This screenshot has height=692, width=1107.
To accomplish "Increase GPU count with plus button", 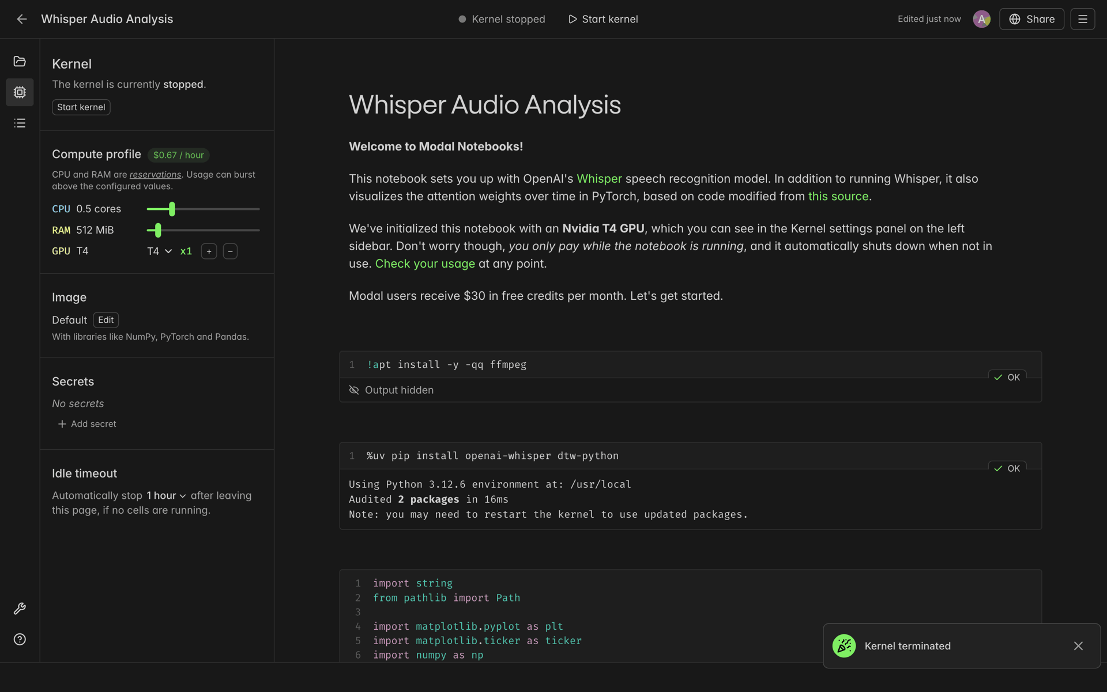I will click(209, 251).
